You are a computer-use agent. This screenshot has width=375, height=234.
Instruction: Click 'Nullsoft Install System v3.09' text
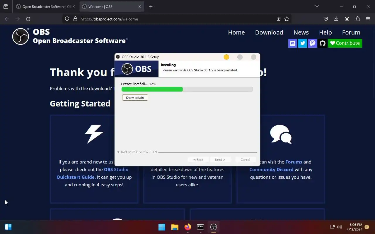tap(137, 152)
